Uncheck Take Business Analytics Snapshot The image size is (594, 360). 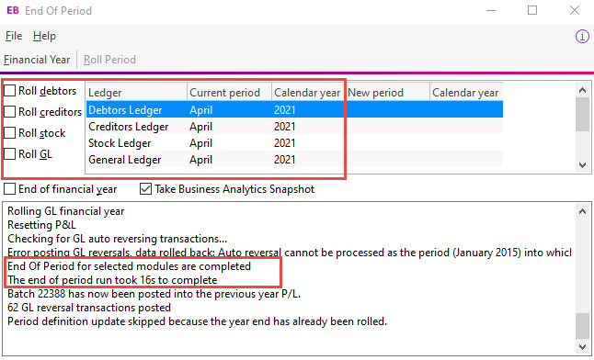[146, 188]
